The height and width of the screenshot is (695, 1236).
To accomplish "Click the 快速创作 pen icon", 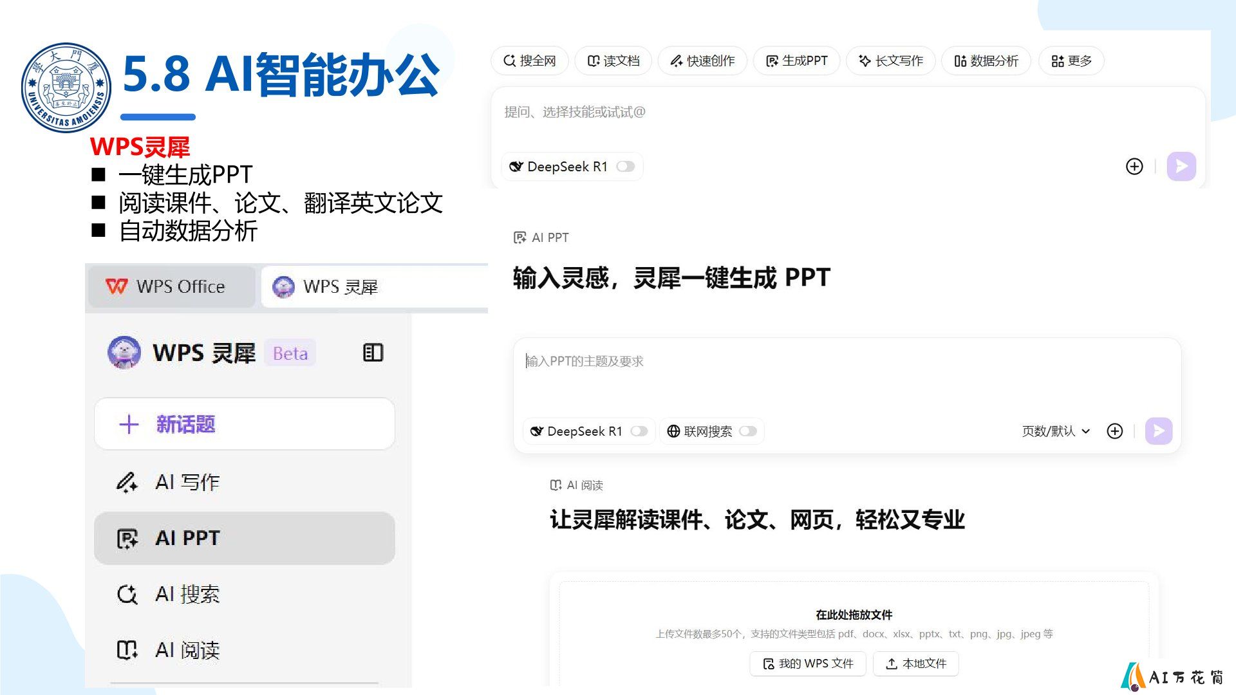I will (677, 60).
